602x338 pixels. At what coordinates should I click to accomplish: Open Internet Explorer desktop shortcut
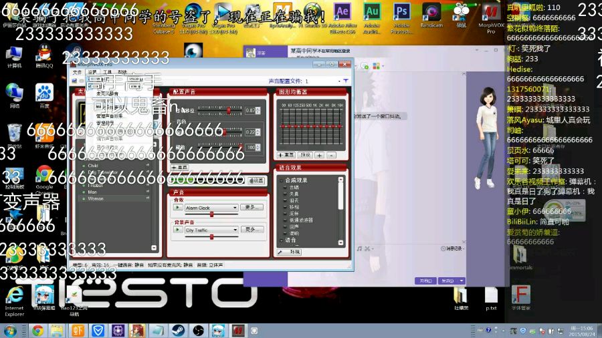tap(14, 295)
